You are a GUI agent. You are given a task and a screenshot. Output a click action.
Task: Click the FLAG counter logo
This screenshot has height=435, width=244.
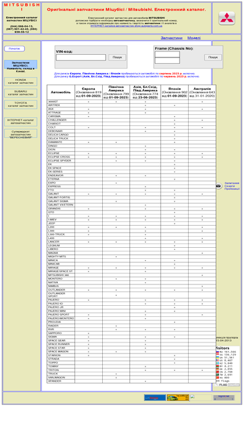click(227, 385)
